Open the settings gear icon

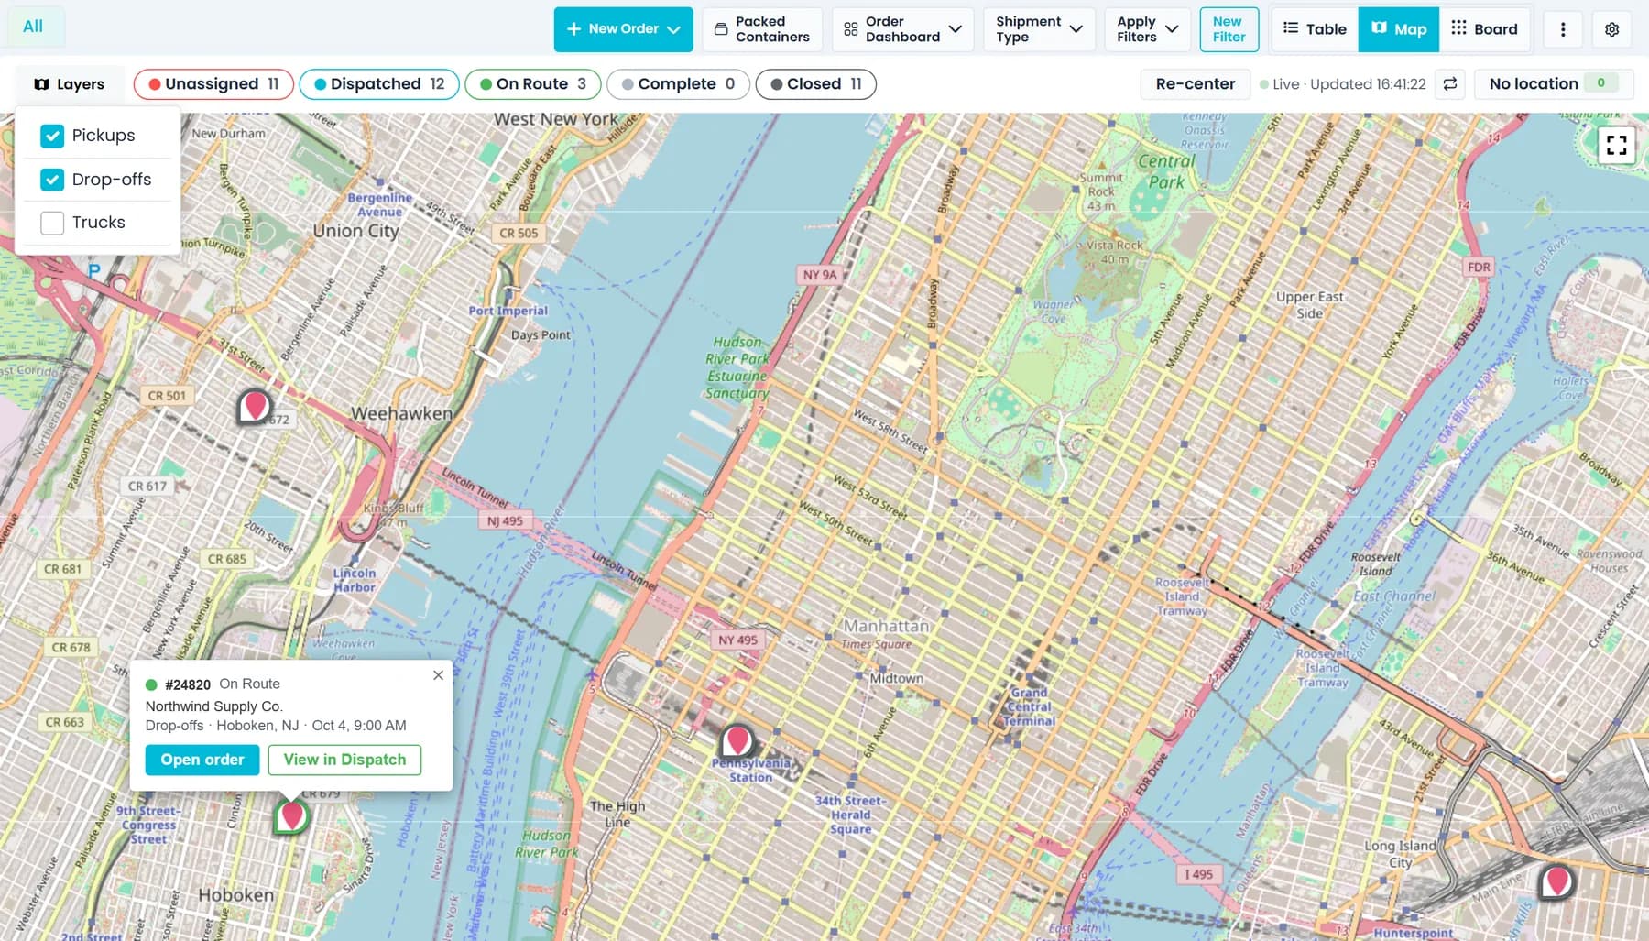pyautogui.click(x=1611, y=29)
